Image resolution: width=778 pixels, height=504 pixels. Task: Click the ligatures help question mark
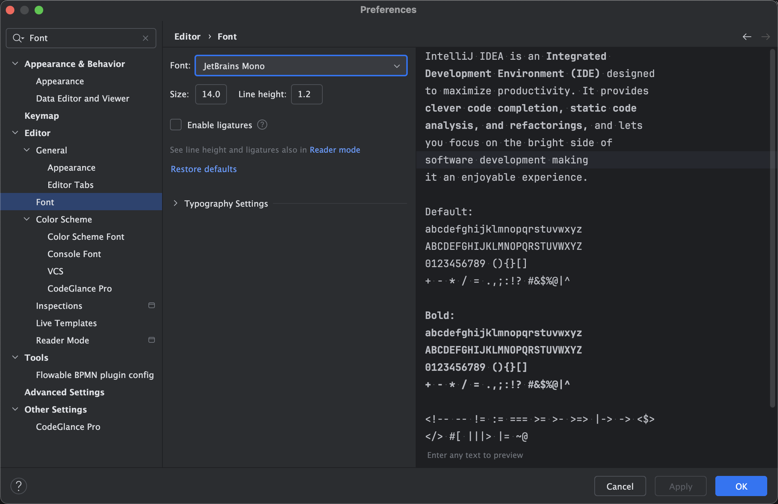(x=262, y=125)
